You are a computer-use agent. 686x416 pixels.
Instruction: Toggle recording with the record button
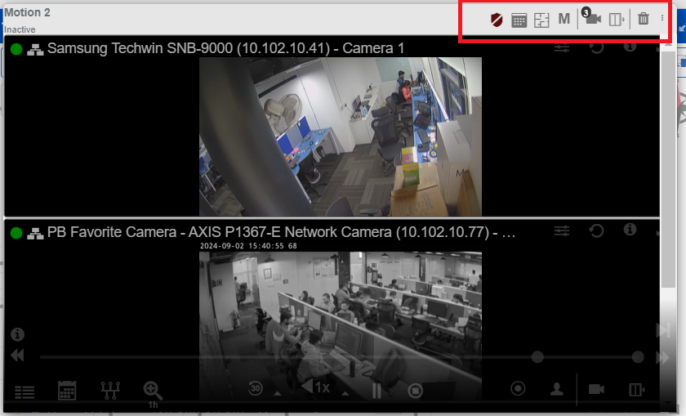[x=518, y=389]
